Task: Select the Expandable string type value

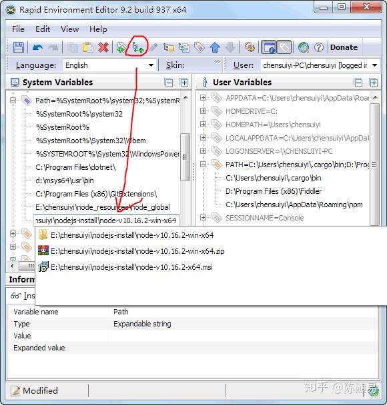Action: tap(142, 324)
